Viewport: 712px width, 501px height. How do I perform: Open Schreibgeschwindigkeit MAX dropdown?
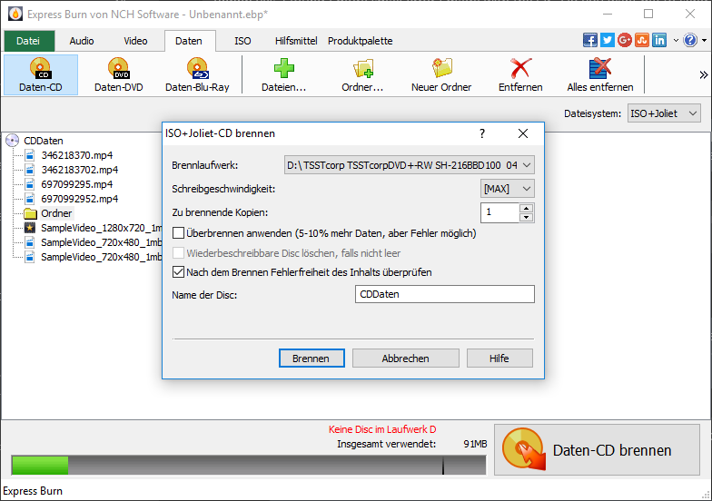pos(507,189)
